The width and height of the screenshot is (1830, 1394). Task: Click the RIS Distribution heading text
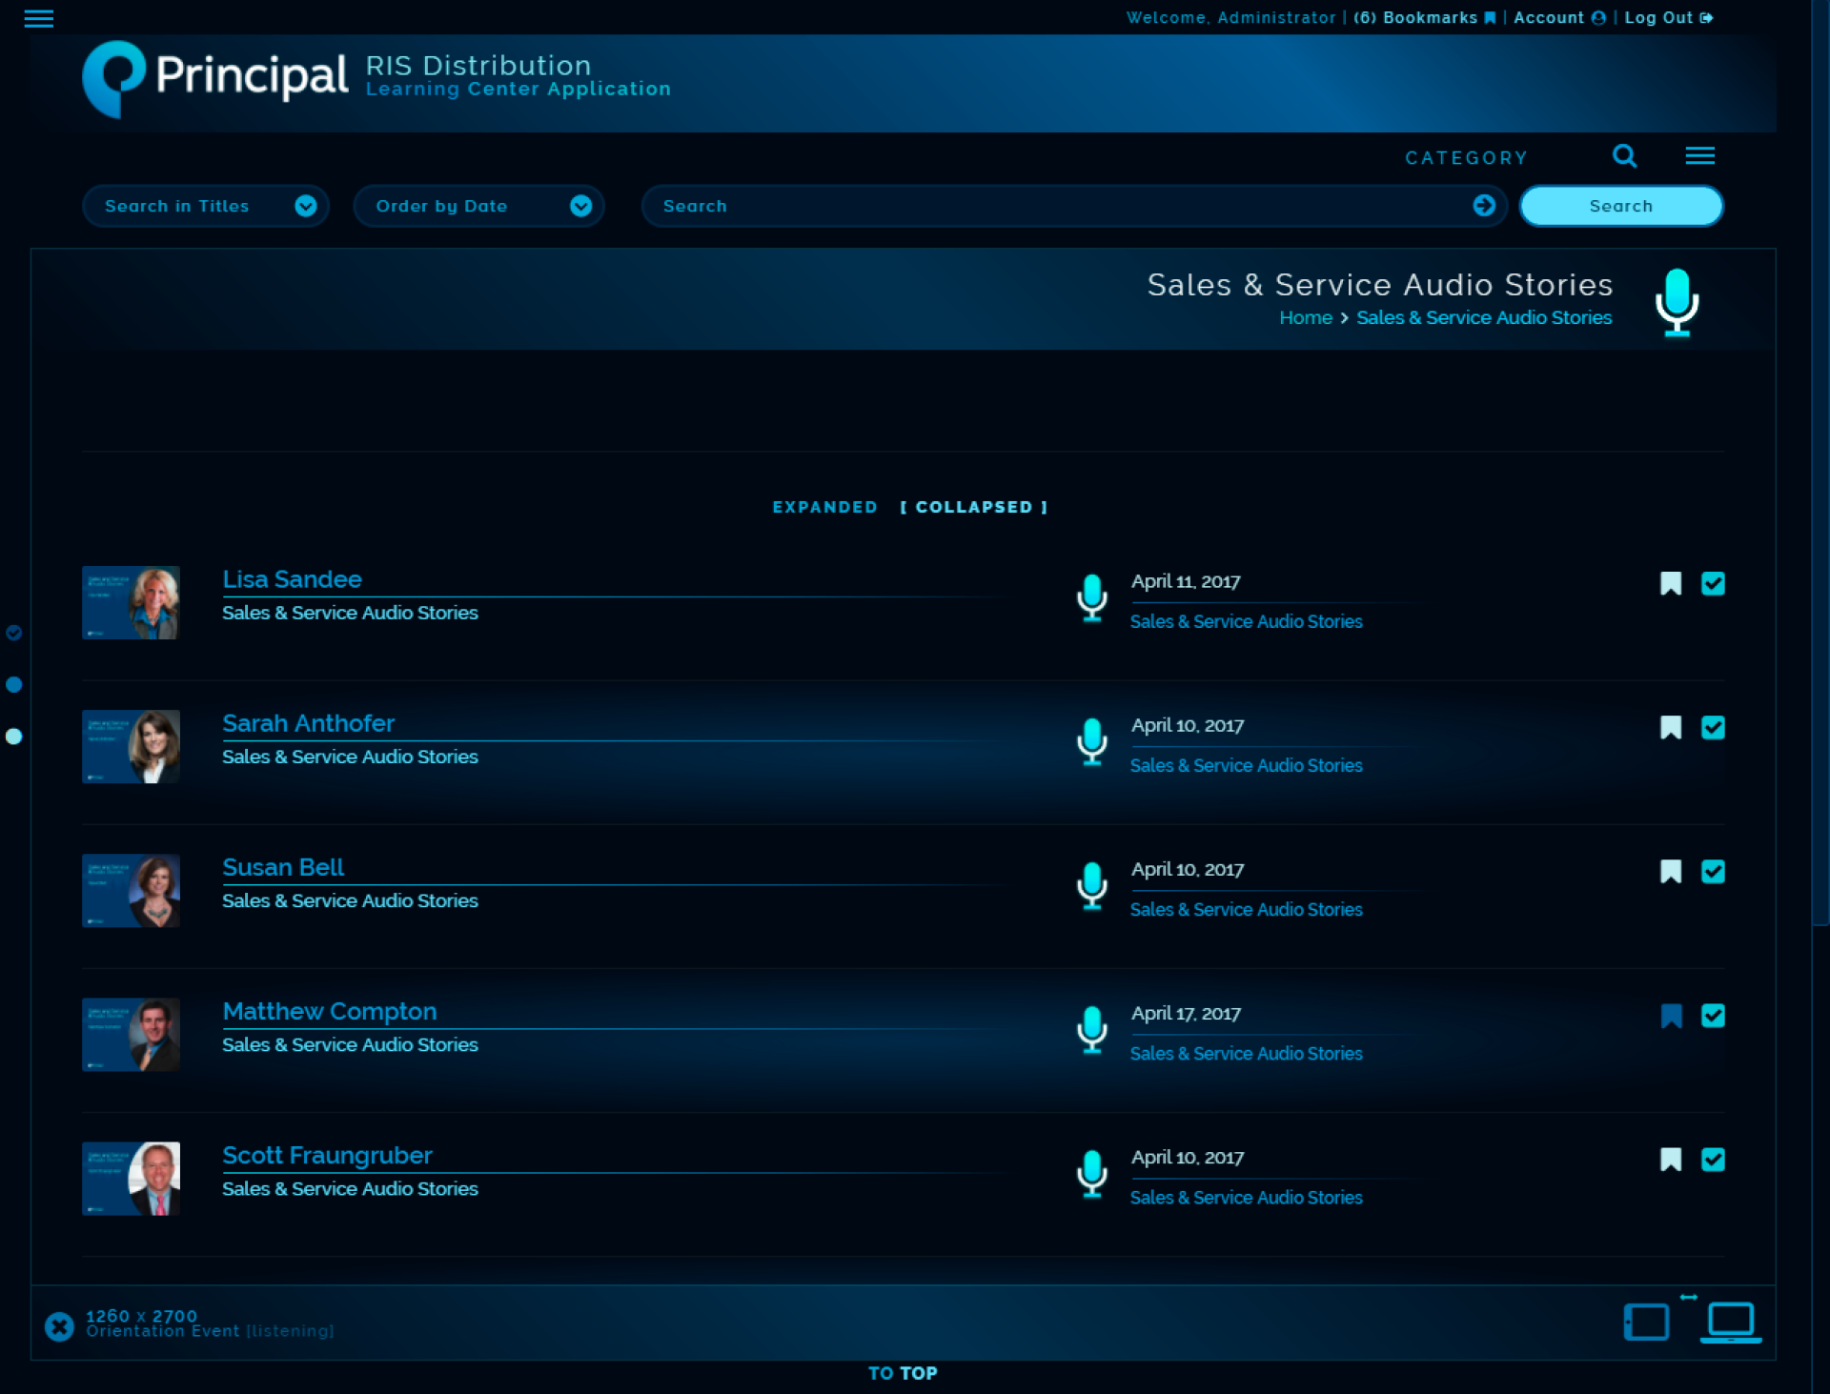(x=478, y=65)
